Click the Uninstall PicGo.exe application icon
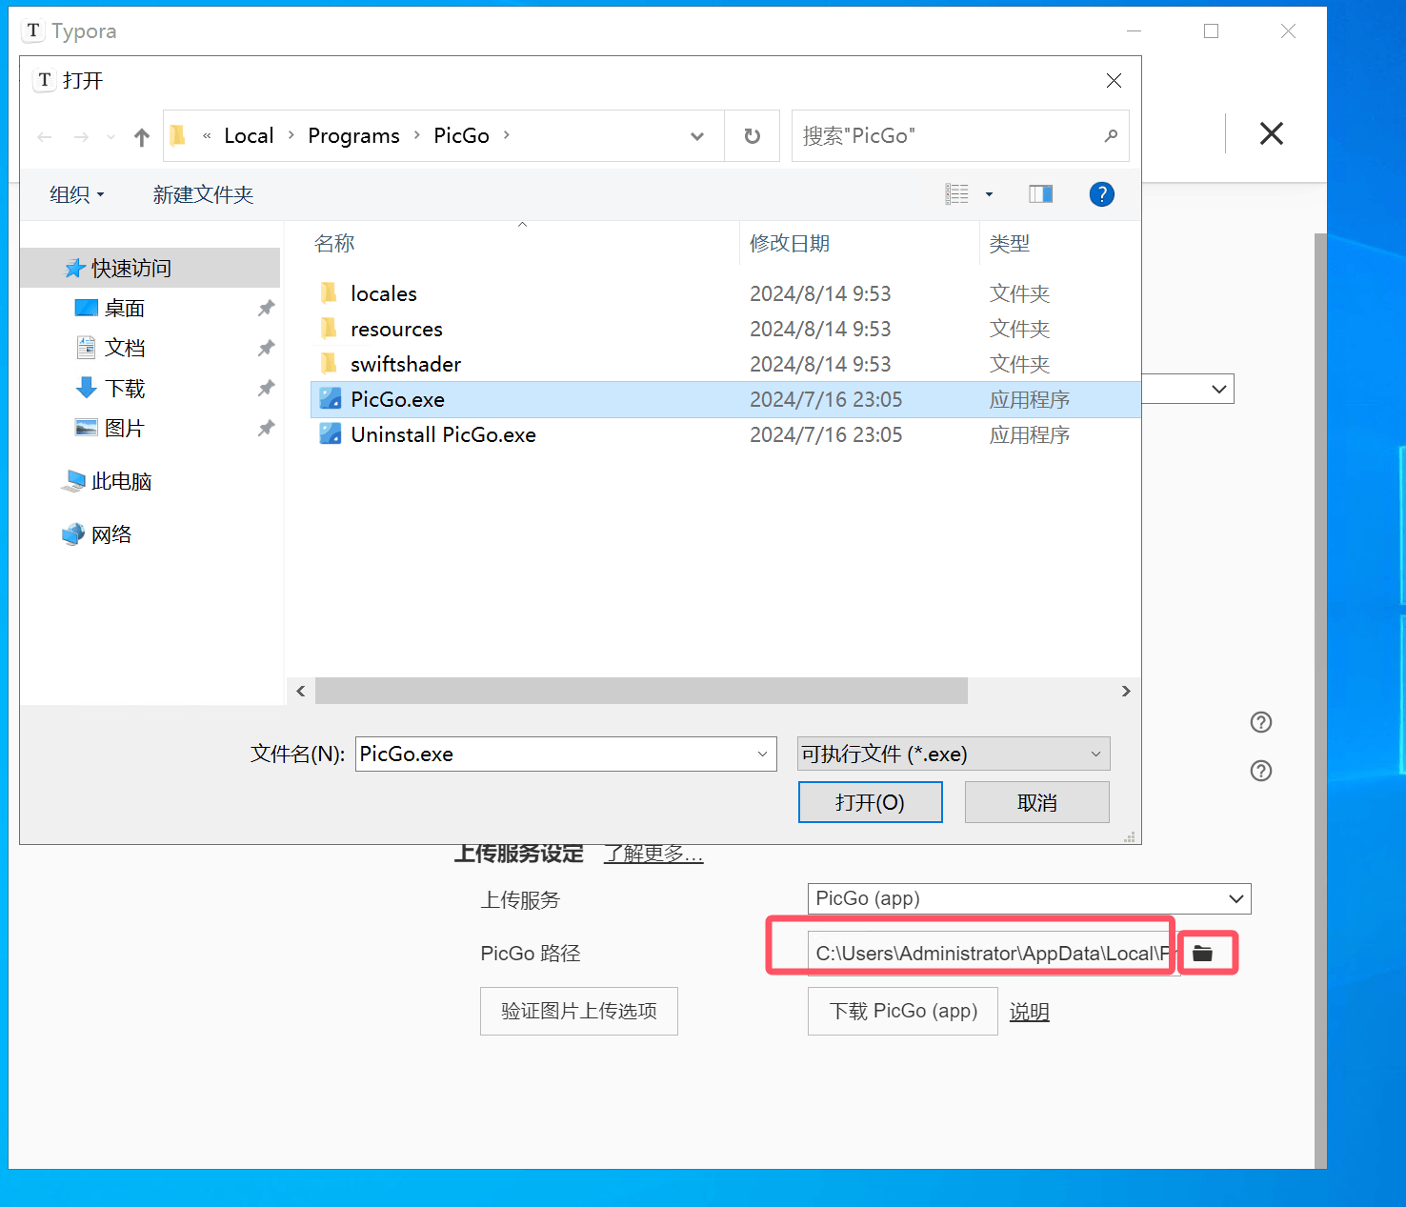Screen dimensions: 1406x1207 (331, 433)
